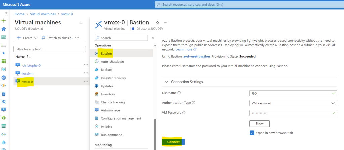Image resolution: width=344 pixels, height=150 pixels.
Task: Focus the top search resources box
Action: (249, 4)
